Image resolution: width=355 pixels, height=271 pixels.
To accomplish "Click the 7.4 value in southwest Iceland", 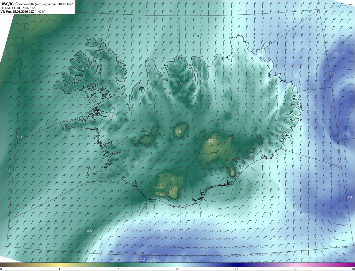I will [x=137, y=163].
